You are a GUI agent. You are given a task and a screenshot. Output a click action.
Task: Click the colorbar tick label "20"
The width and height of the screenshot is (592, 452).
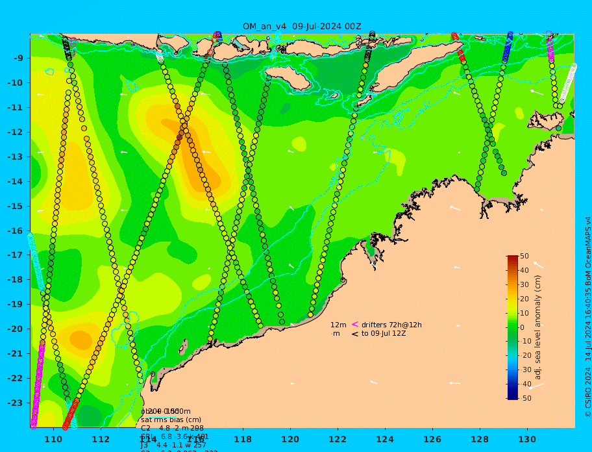click(524, 299)
